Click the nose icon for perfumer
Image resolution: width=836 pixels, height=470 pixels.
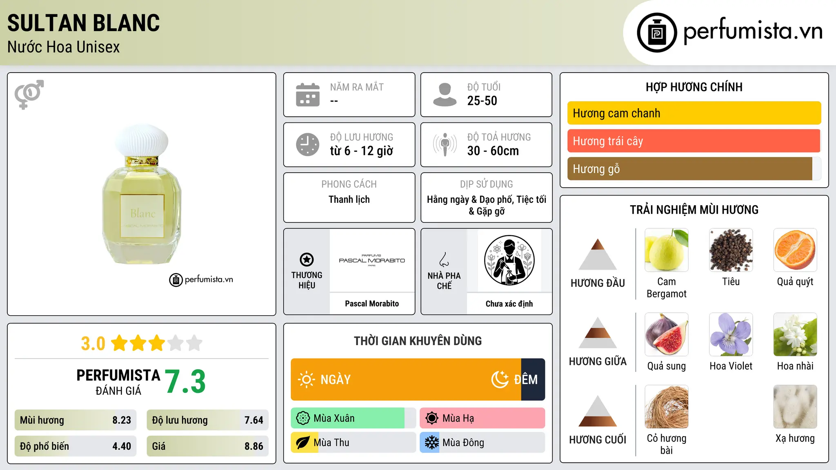click(x=444, y=259)
